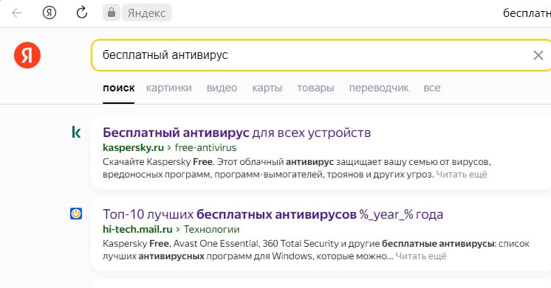Open the free-antivirus breadcrumb link

pos(205,148)
